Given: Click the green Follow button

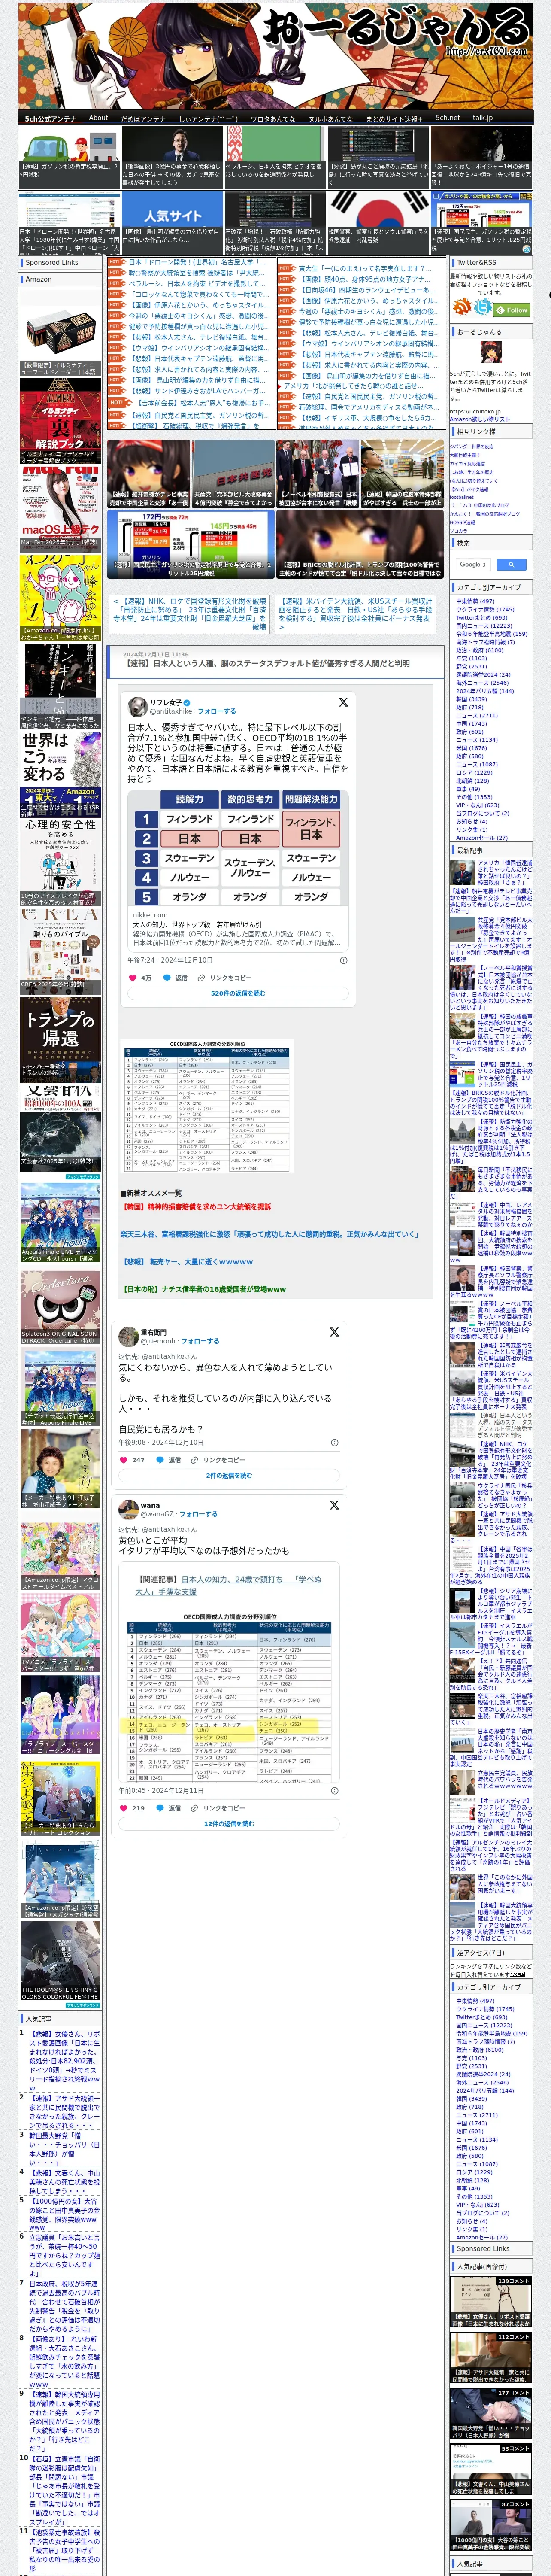Looking at the screenshot, I should tap(513, 310).
